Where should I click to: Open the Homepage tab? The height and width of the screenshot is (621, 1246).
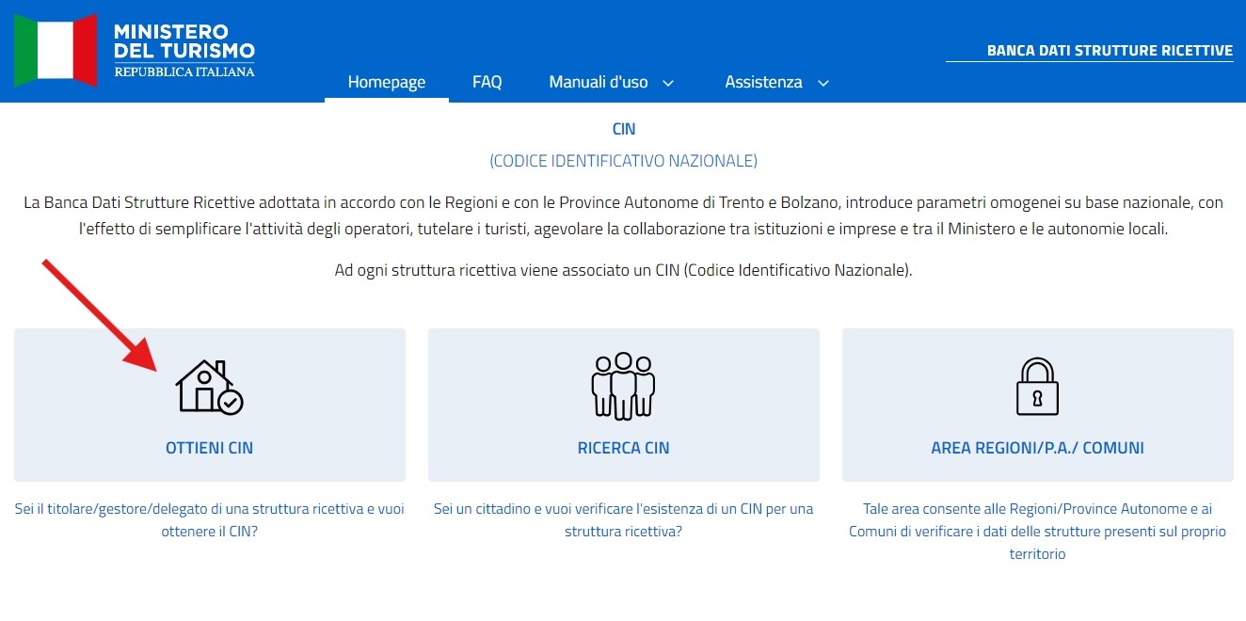point(387,82)
